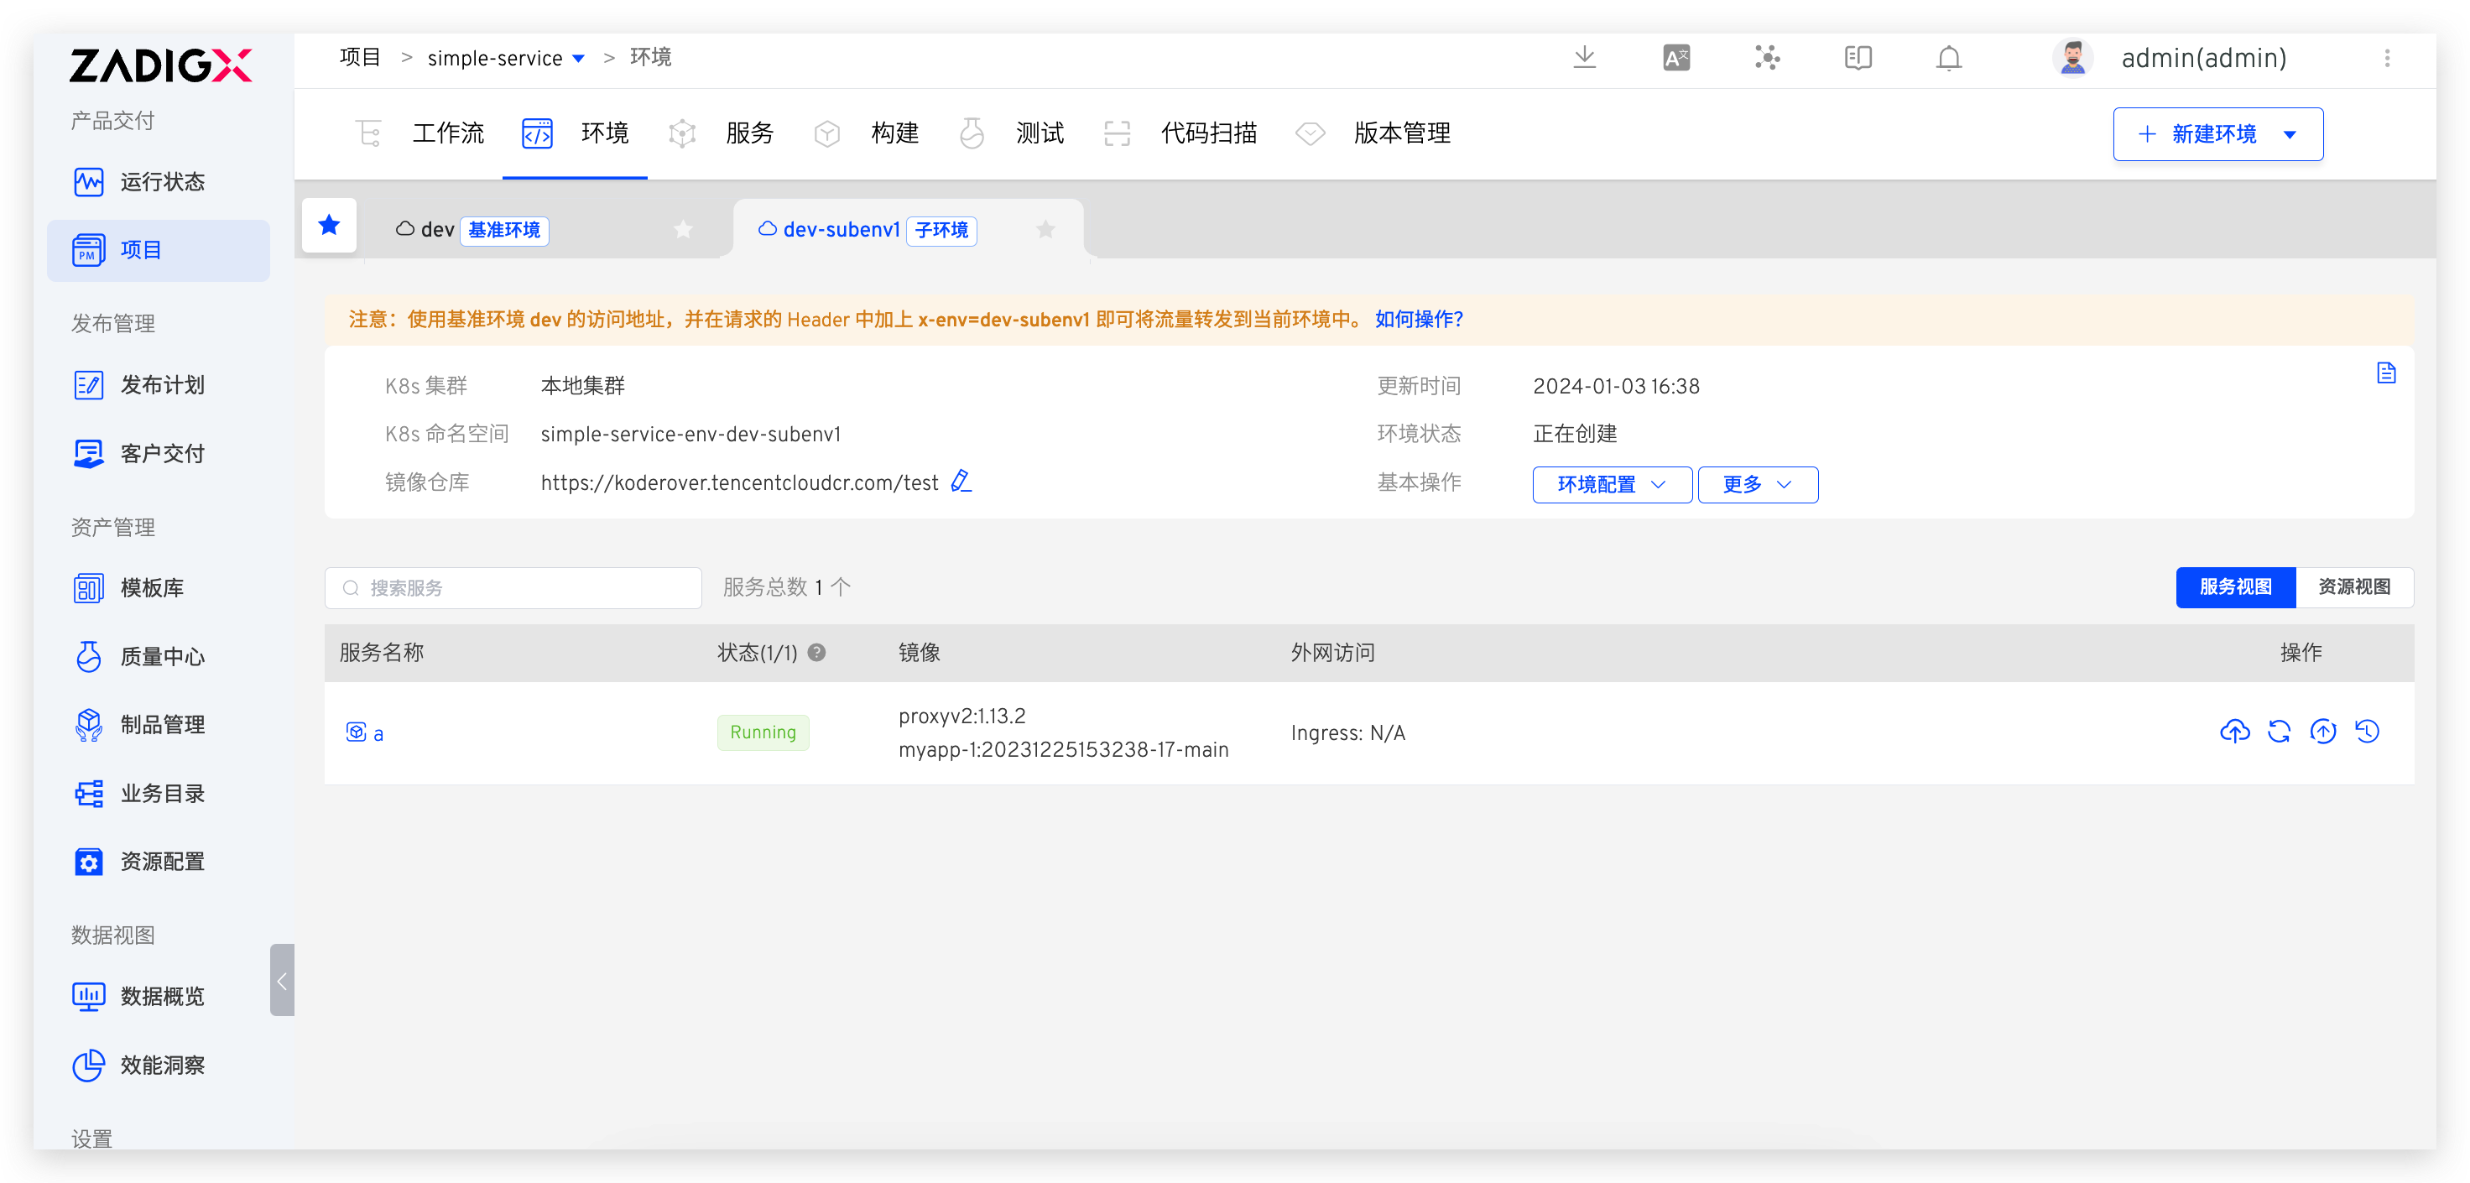Viewport: 2470px width, 1183px height.
Task: Click the download icon in top bar
Action: point(1584,58)
